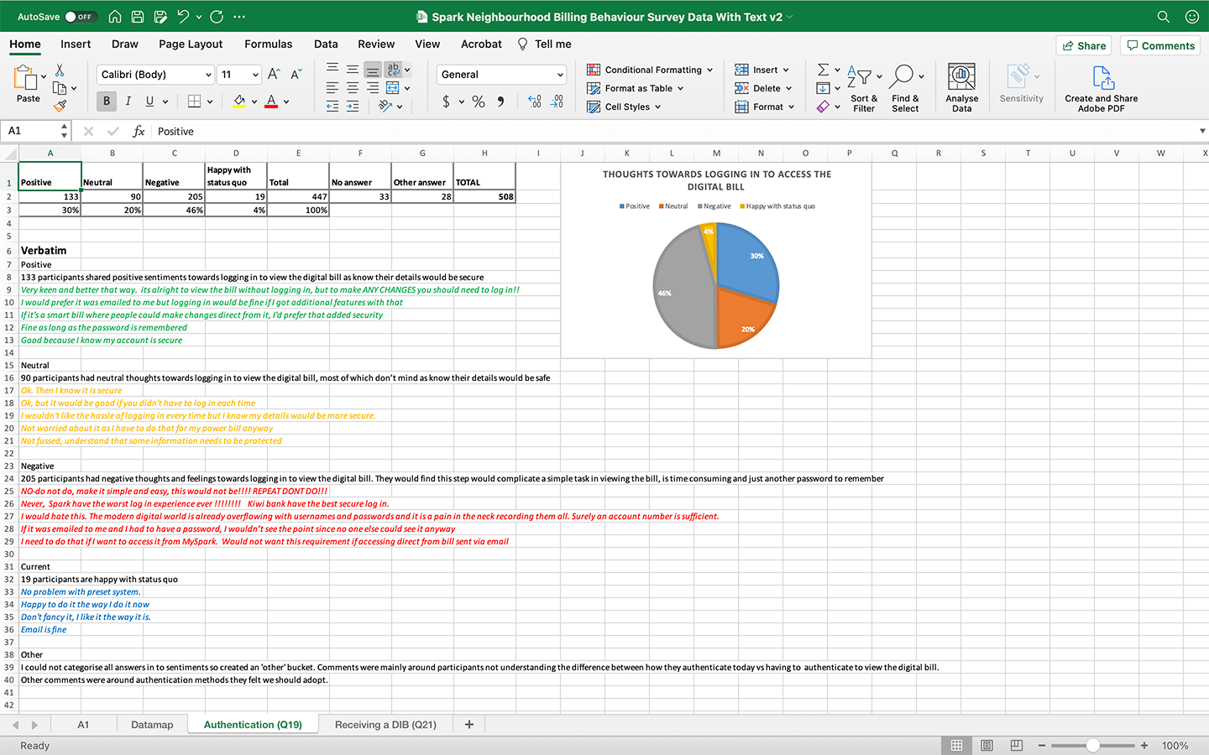Click the Insert Function fx icon

click(139, 131)
